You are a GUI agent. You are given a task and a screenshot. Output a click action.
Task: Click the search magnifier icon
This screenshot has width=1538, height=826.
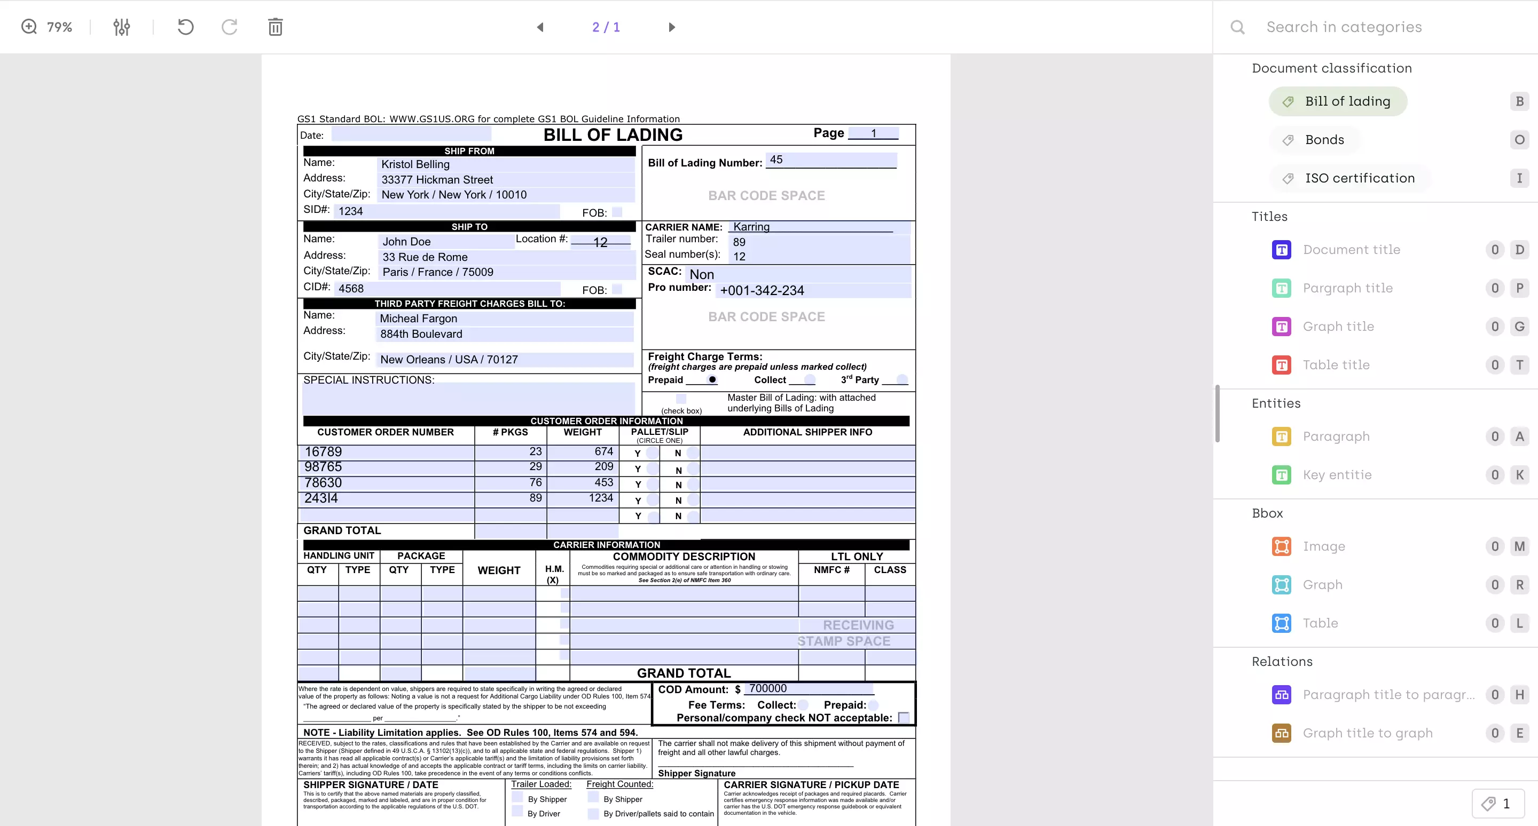1237,27
